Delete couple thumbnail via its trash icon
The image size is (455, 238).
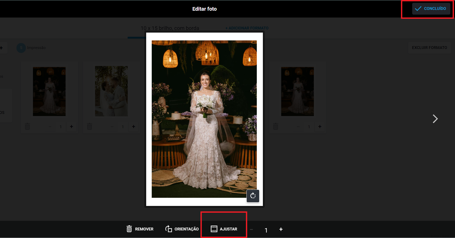pyautogui.click(x=90, y=126)
